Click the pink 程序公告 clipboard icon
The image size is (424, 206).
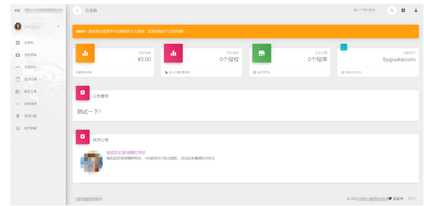pos(82,137)
